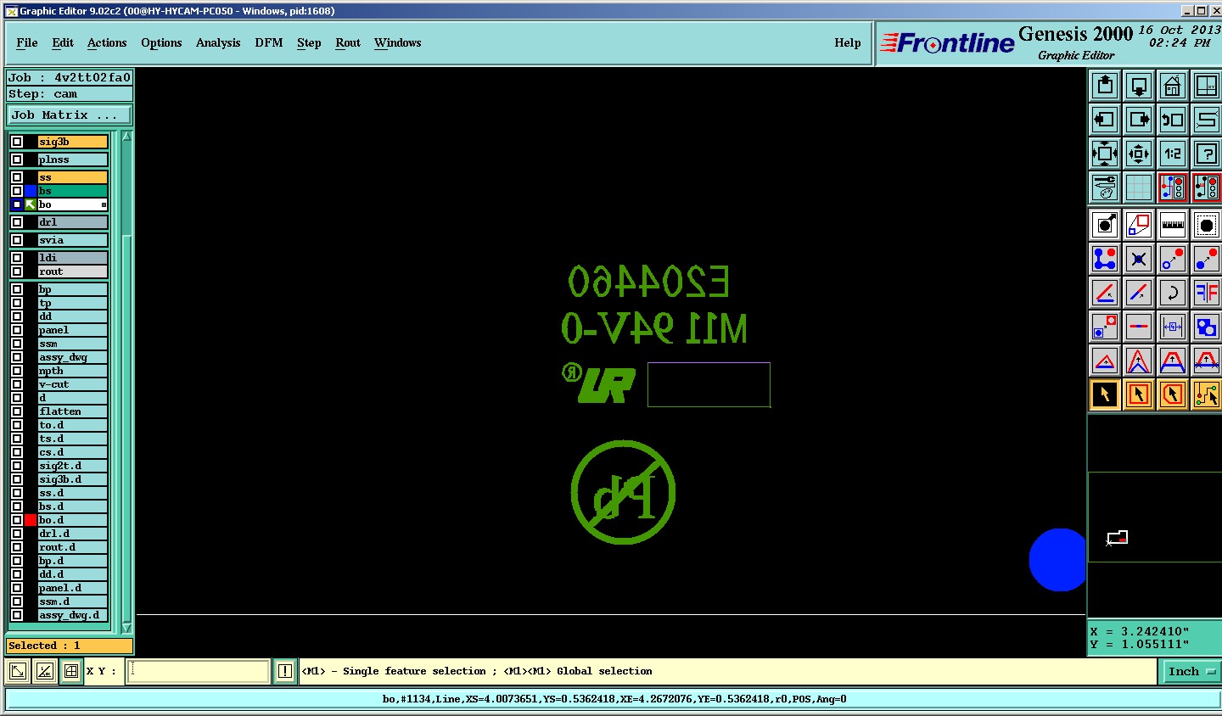Select the arrow pointer select tool
Image resolution: width=1222 pixels, height=716 pixels.
(x=1105, y=394)
